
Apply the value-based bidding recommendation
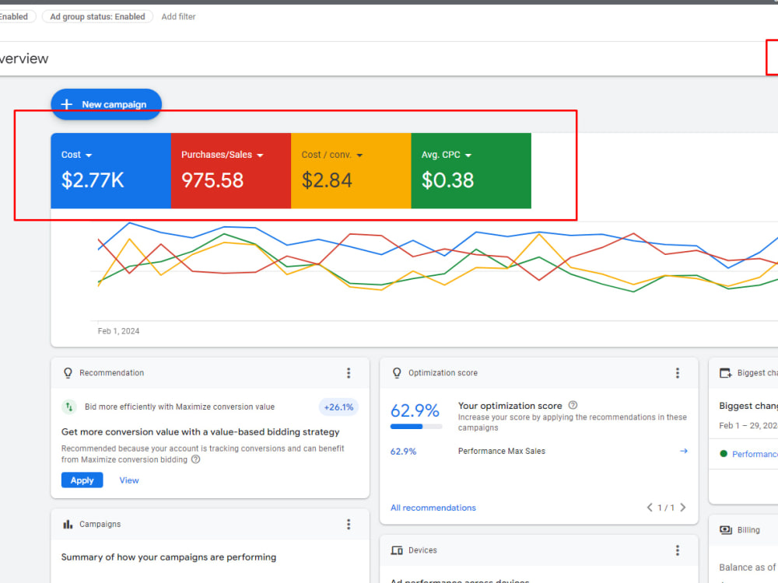(x=82, y=480)
